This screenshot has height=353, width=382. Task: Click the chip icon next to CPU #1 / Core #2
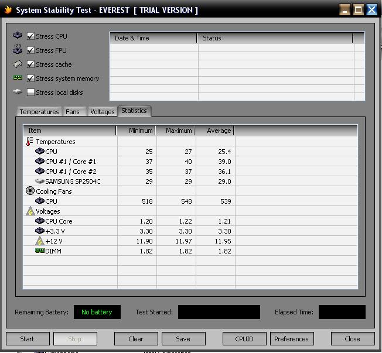39,171
